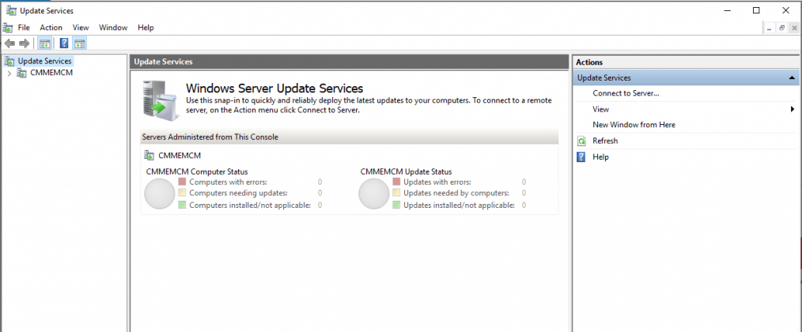Click the Computer Status pie chart

coord(160,194)
